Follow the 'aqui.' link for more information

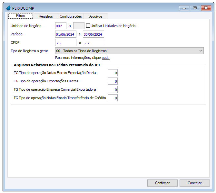coord(105,58)
